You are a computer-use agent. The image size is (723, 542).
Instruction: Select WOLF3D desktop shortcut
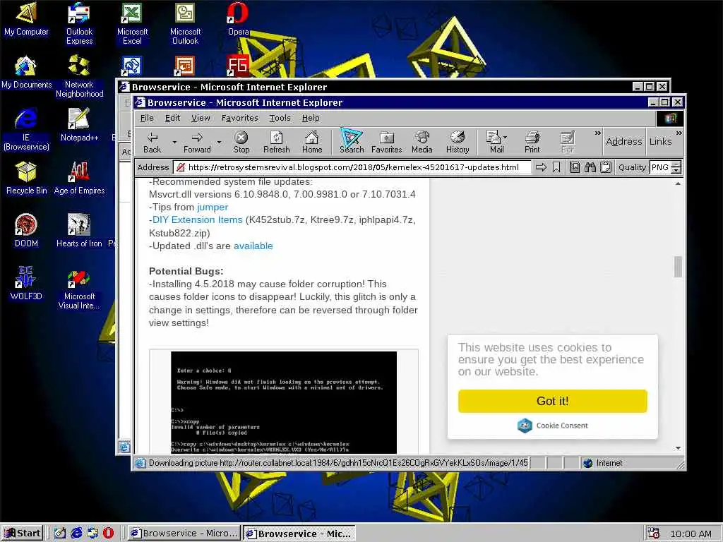(26, 284)
